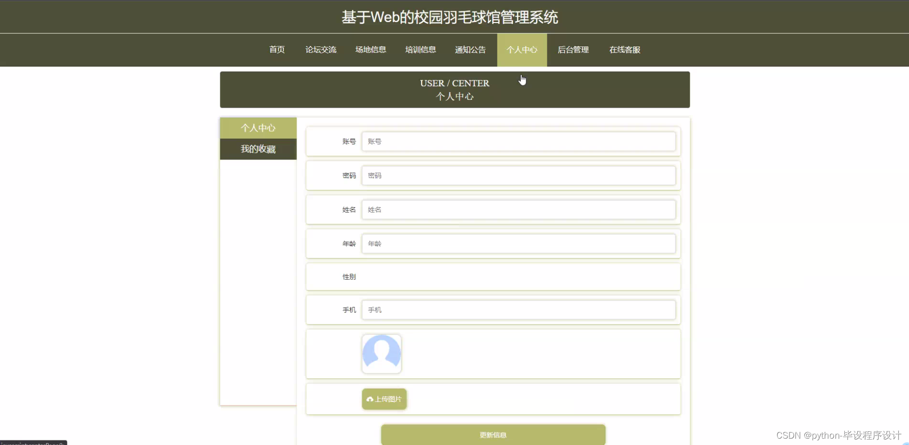Image resolution: width=909 pixels, height=445 pixels.
Task: Click the 姓名 name input field
Action: pyautogui.click(x=518, y=210)
